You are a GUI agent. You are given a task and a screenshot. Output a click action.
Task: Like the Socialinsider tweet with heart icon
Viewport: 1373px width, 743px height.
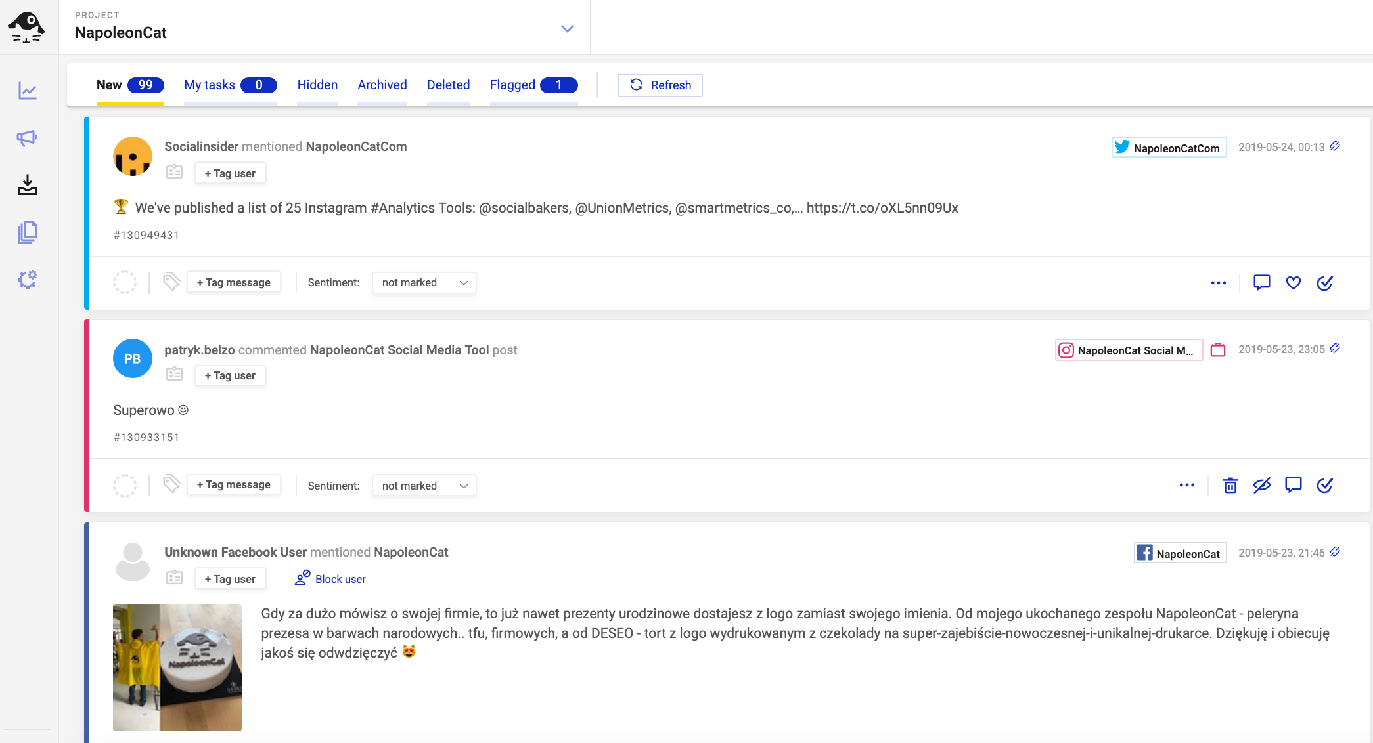[1293, 283]
